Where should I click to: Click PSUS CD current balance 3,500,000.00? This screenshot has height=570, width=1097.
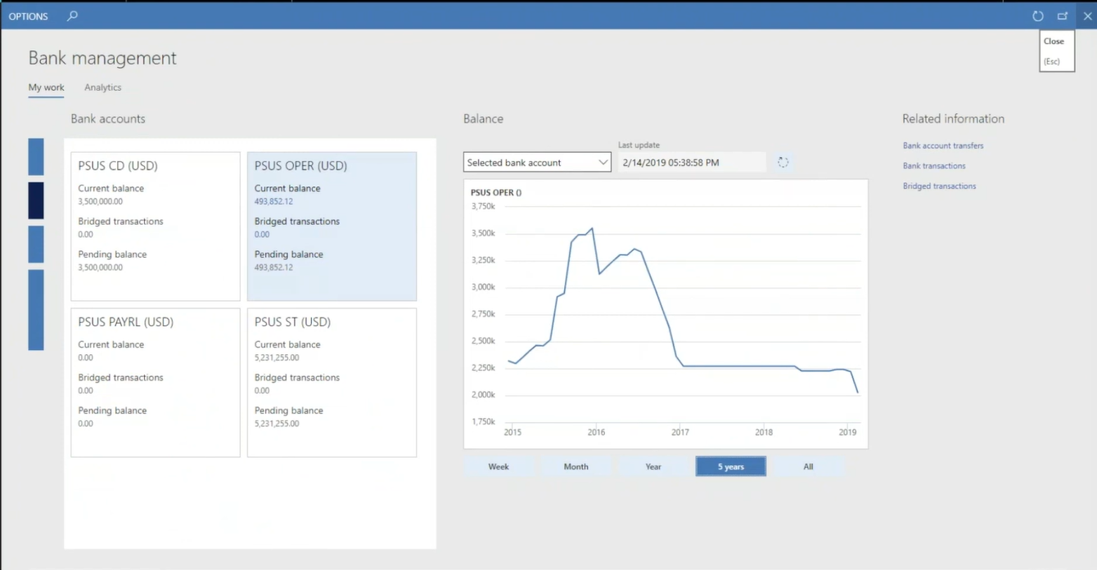pyautogui.click(x=101, y=201)
